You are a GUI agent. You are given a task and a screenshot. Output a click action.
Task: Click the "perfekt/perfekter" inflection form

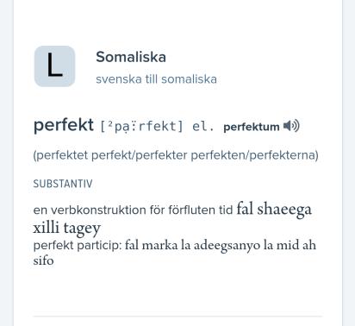140,155
